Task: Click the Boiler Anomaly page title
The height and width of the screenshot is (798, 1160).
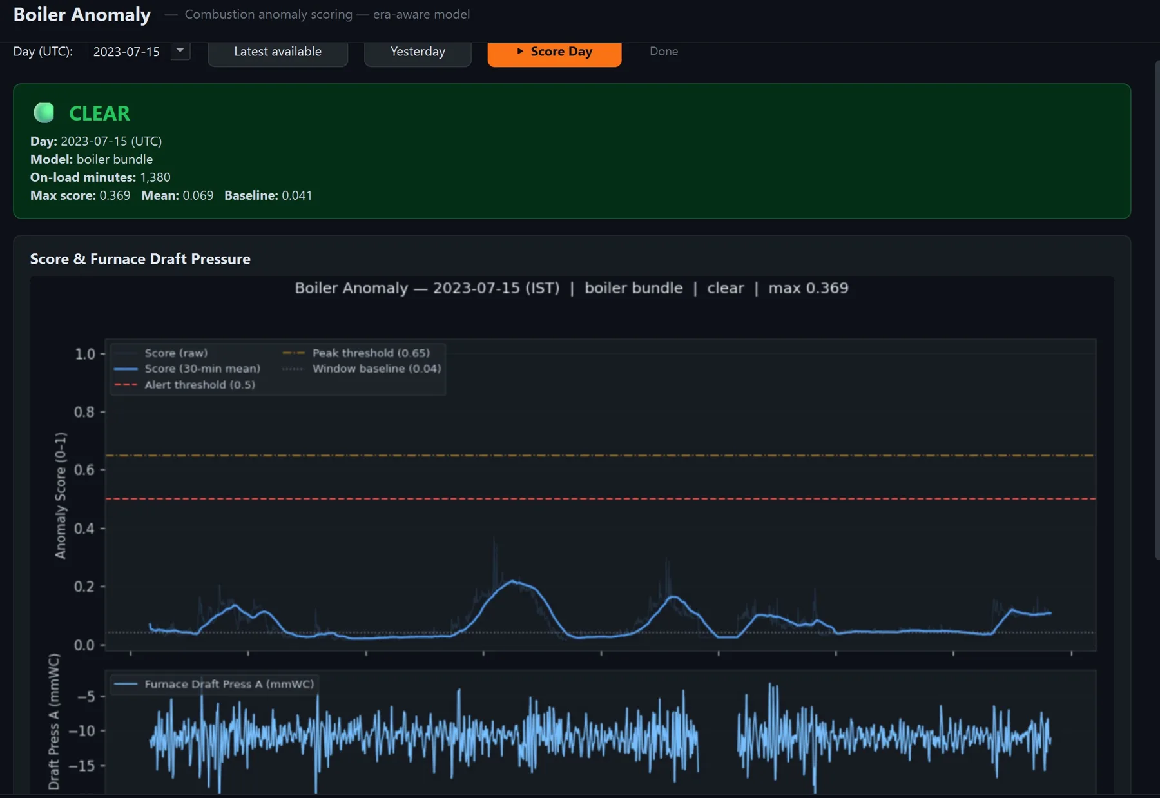Action: click(82, 14)
